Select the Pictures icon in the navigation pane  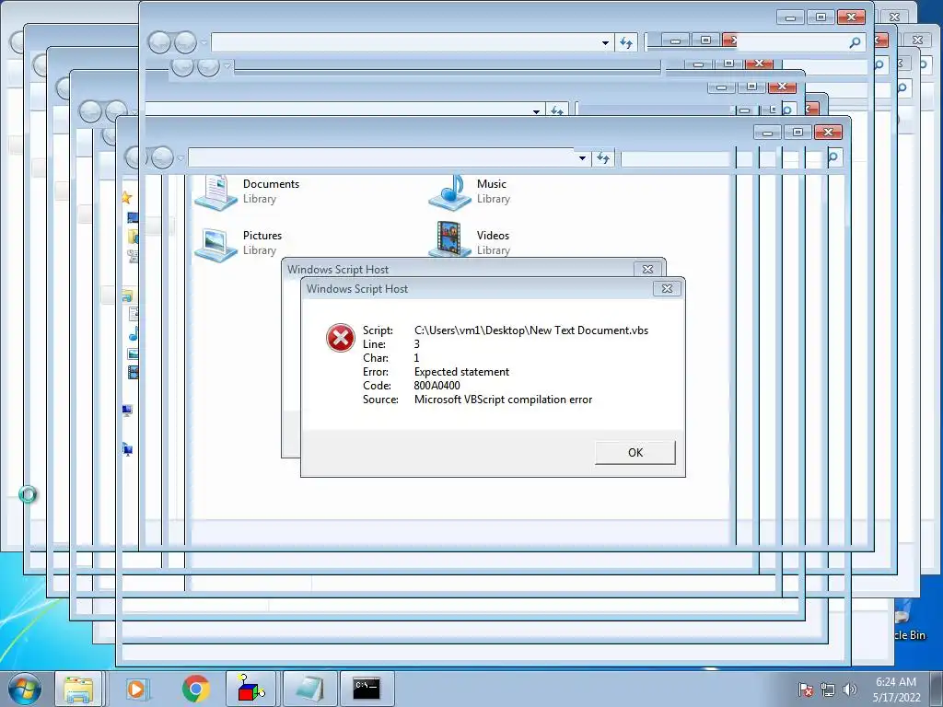click(133, 354)
